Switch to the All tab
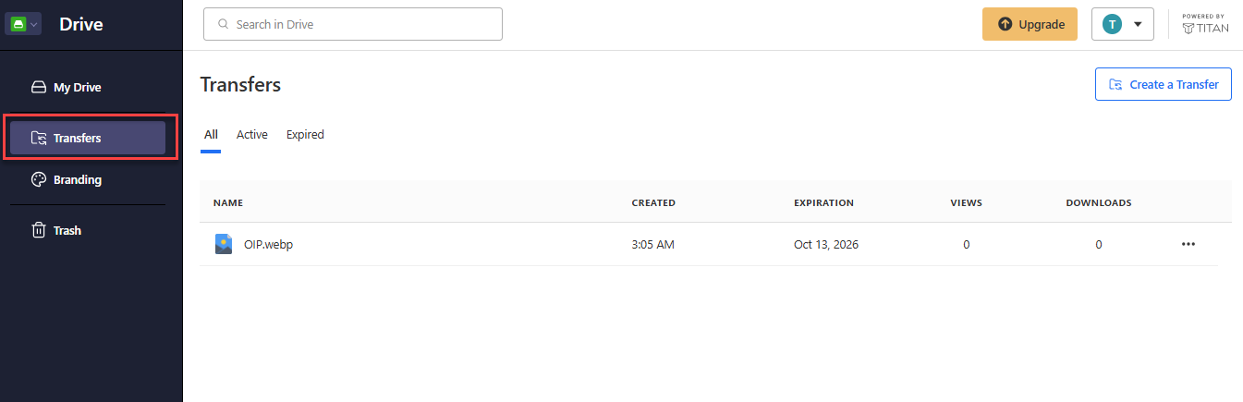Viewport: 1243px width, 402px height. click(211, 135)
